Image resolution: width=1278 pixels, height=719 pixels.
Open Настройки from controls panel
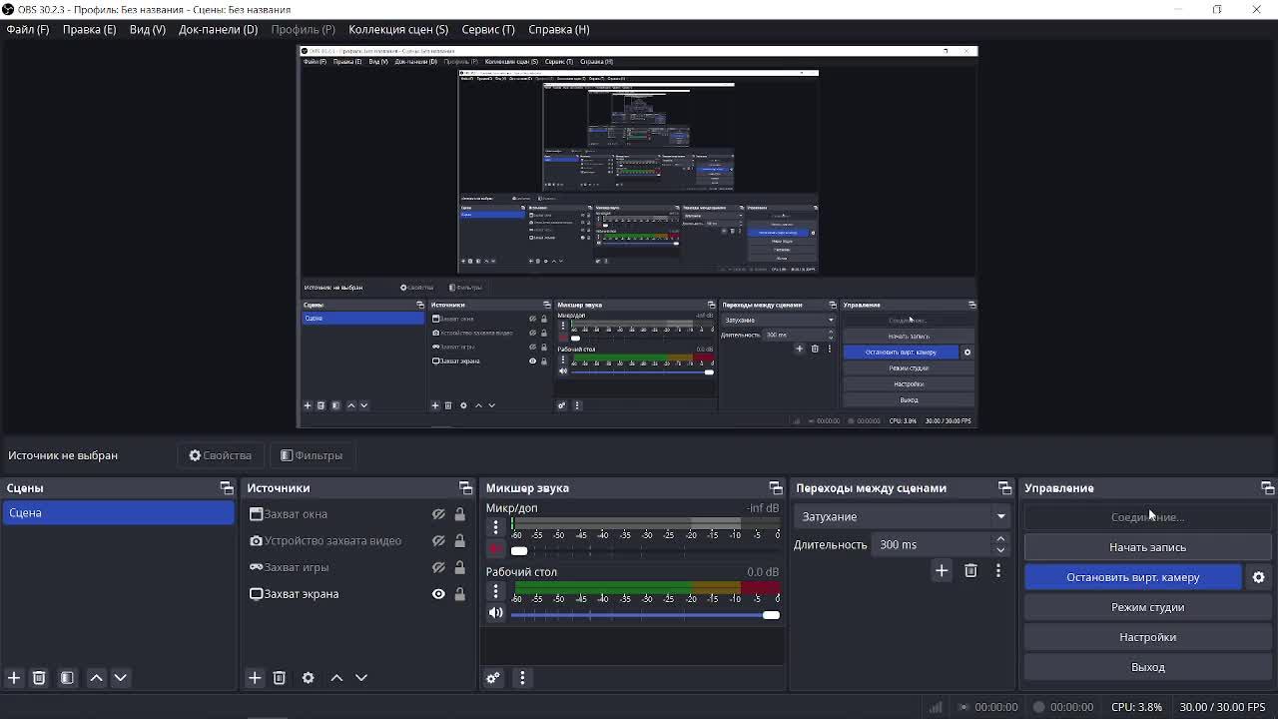pos(1148,637)
